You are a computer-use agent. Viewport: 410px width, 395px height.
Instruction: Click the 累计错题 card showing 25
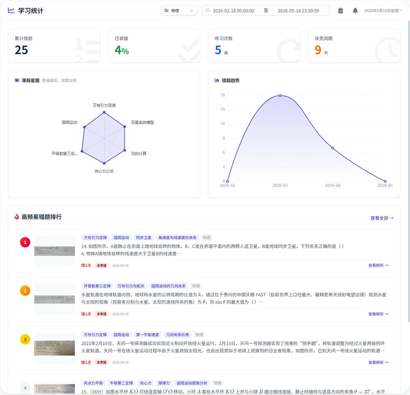point(54,46)
